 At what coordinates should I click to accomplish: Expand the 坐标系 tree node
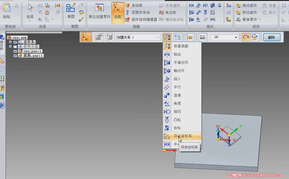(x=10, y=42)
